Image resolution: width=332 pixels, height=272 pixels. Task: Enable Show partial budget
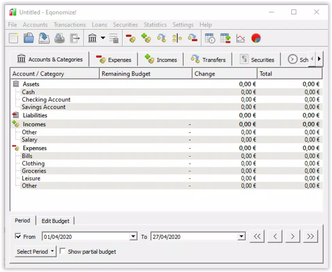click(62, 251)
